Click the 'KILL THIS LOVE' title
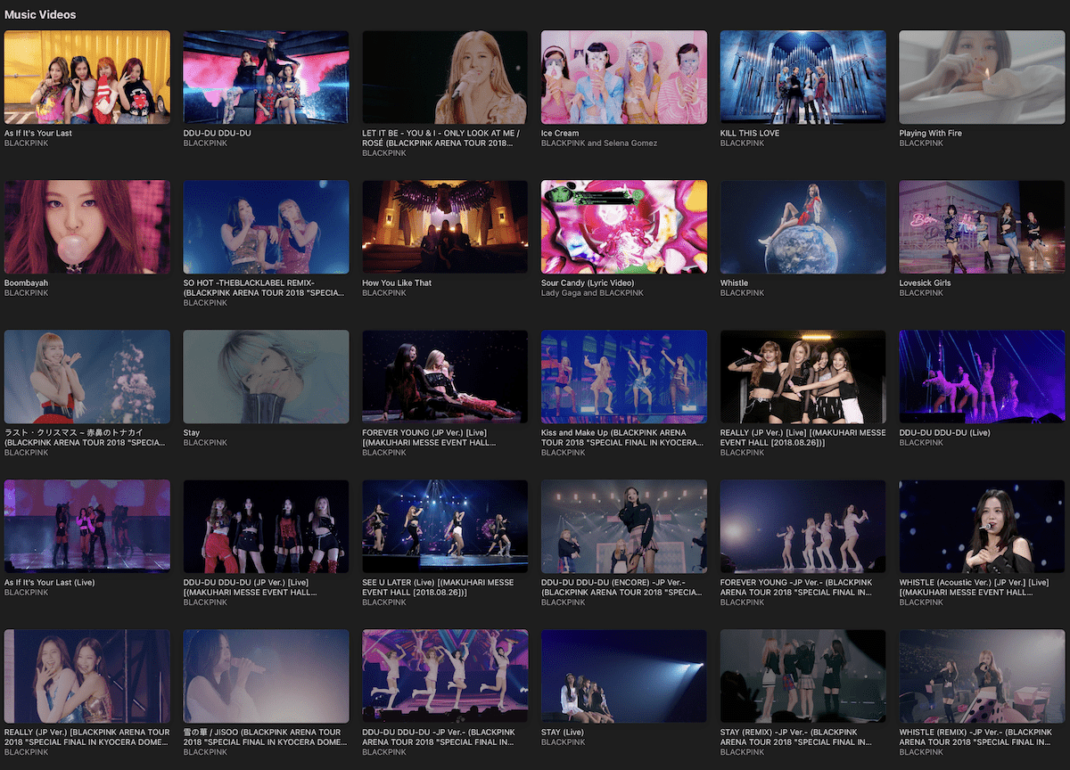Viewport: 1070px width, 770px height. [x=750, y=134]
